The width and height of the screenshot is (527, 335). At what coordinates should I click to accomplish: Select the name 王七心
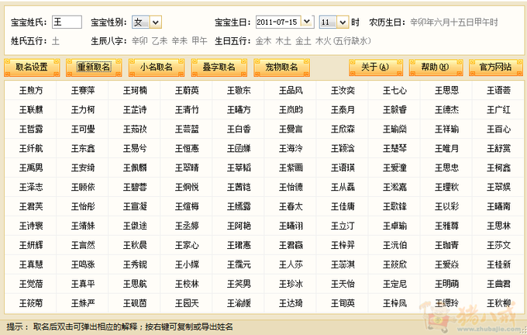pos(395,91)
